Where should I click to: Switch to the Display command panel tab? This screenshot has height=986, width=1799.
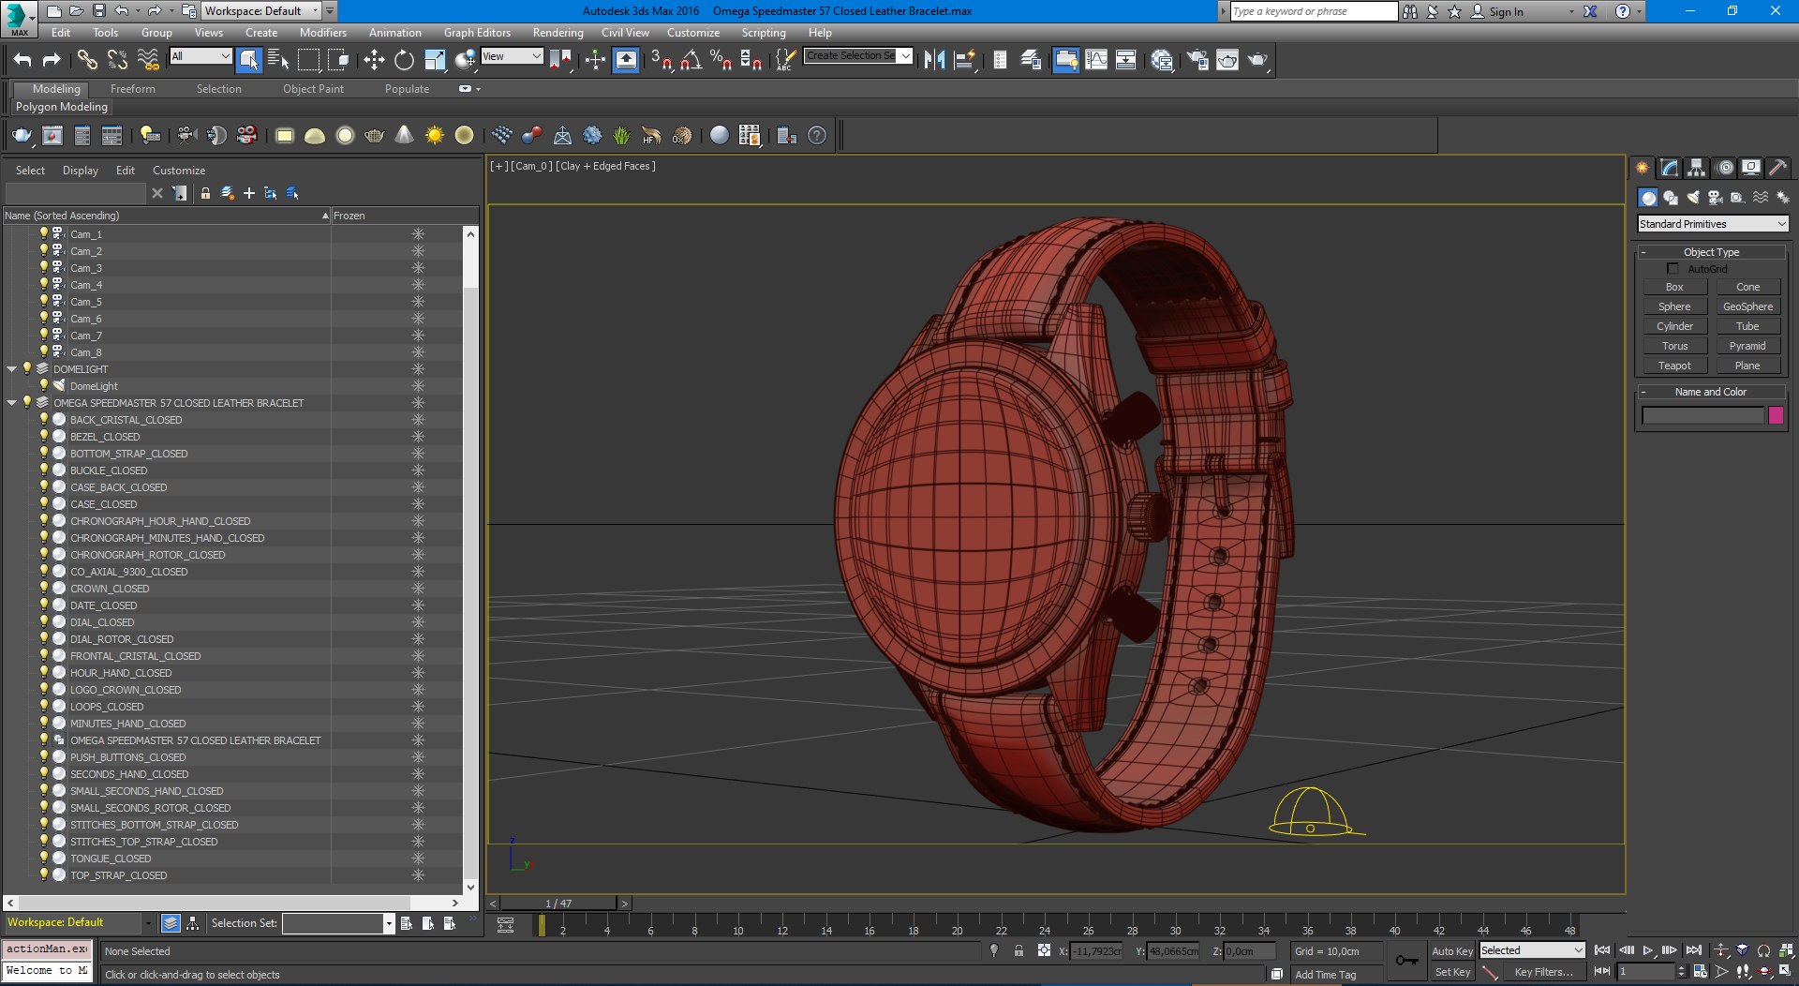(x=1750, y=168)
